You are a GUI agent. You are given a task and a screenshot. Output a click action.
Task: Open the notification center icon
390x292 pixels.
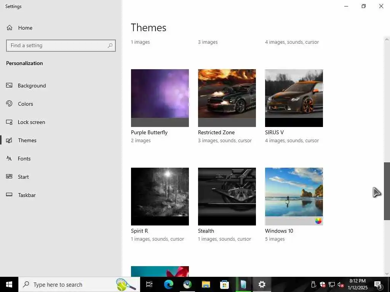[378, 284]
